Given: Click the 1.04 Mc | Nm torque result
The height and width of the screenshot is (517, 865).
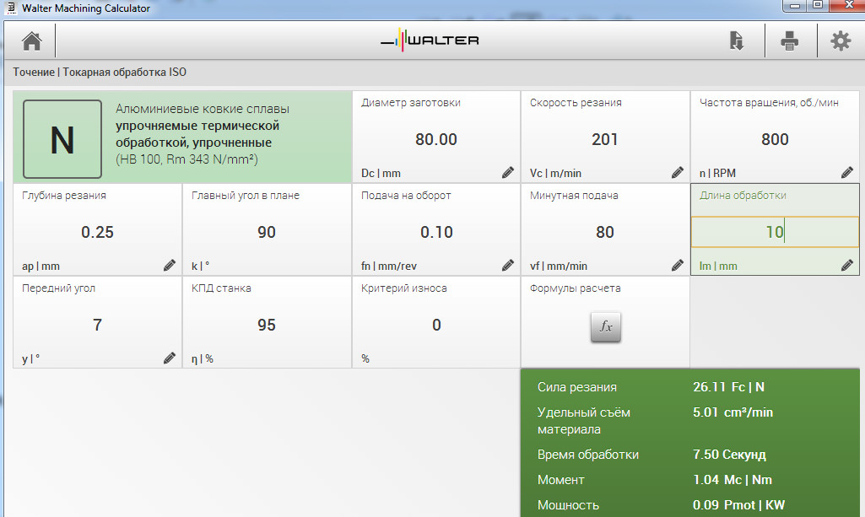Looking at the screenshot, I should (732, 480).
